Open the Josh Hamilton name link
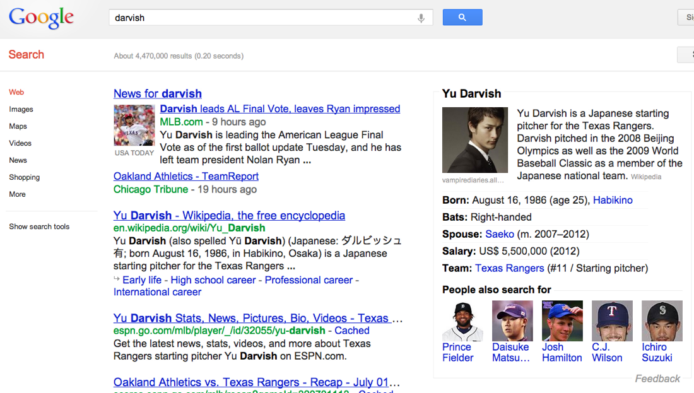This screenshot has height=393, width=694. pyautogui.click(x=562, y=352)
